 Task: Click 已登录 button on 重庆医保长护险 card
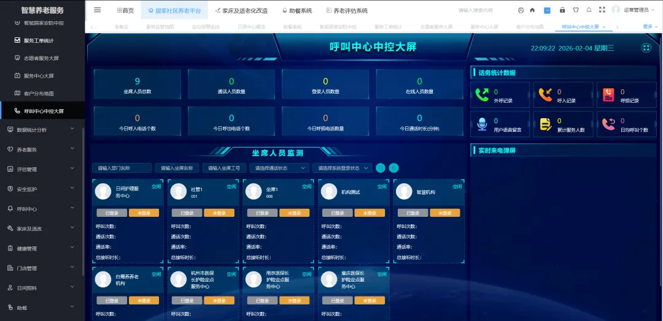click(338, 301)
